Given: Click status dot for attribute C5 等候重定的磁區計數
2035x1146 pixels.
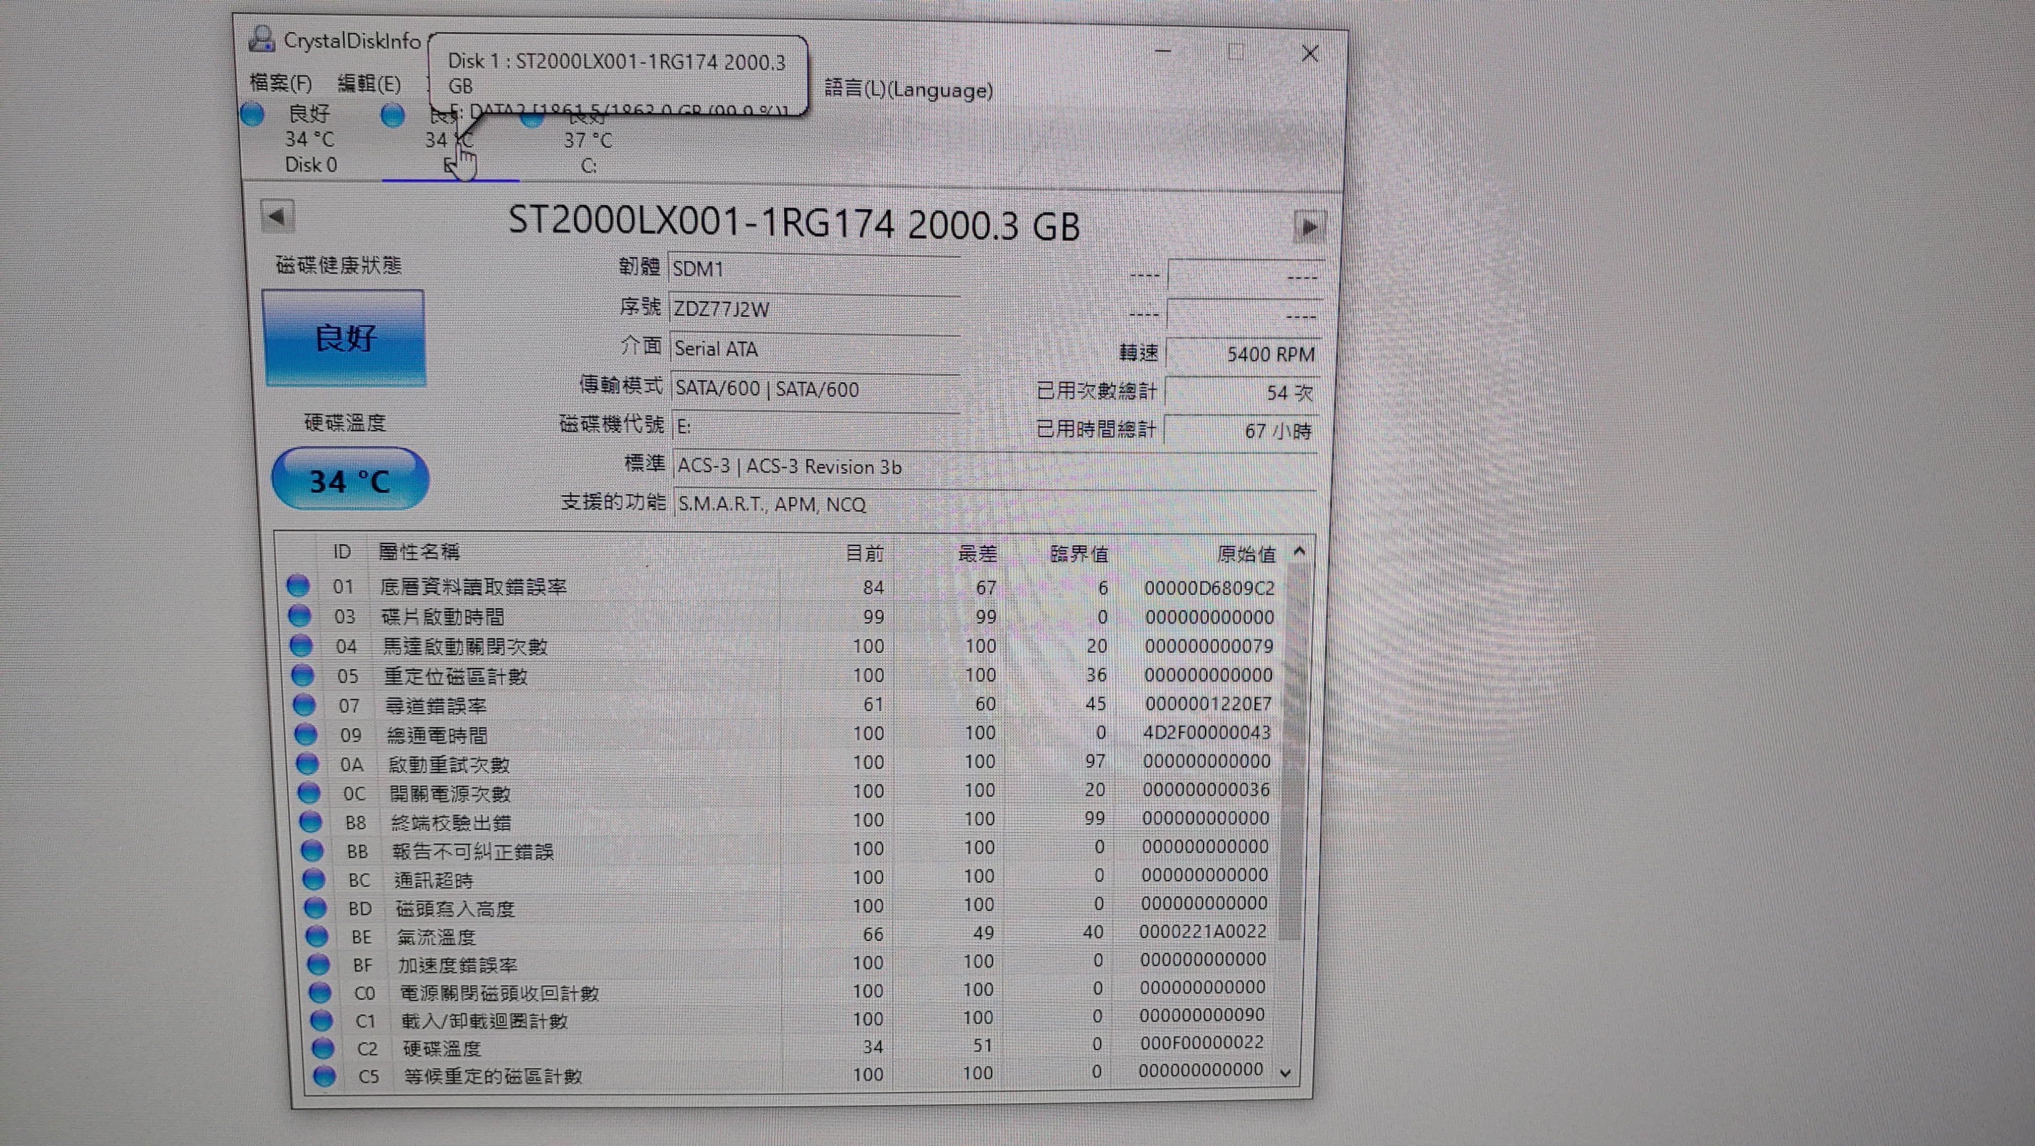Looking at the screenshot, I should pyautogui.click(x=325, y=1076).
